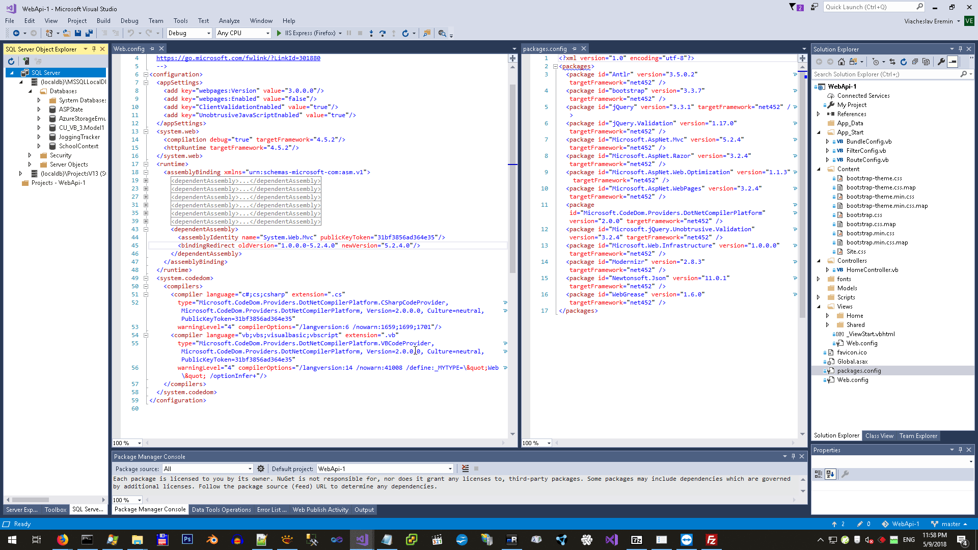Switch to the Error List tab

(x=271, y=510)
